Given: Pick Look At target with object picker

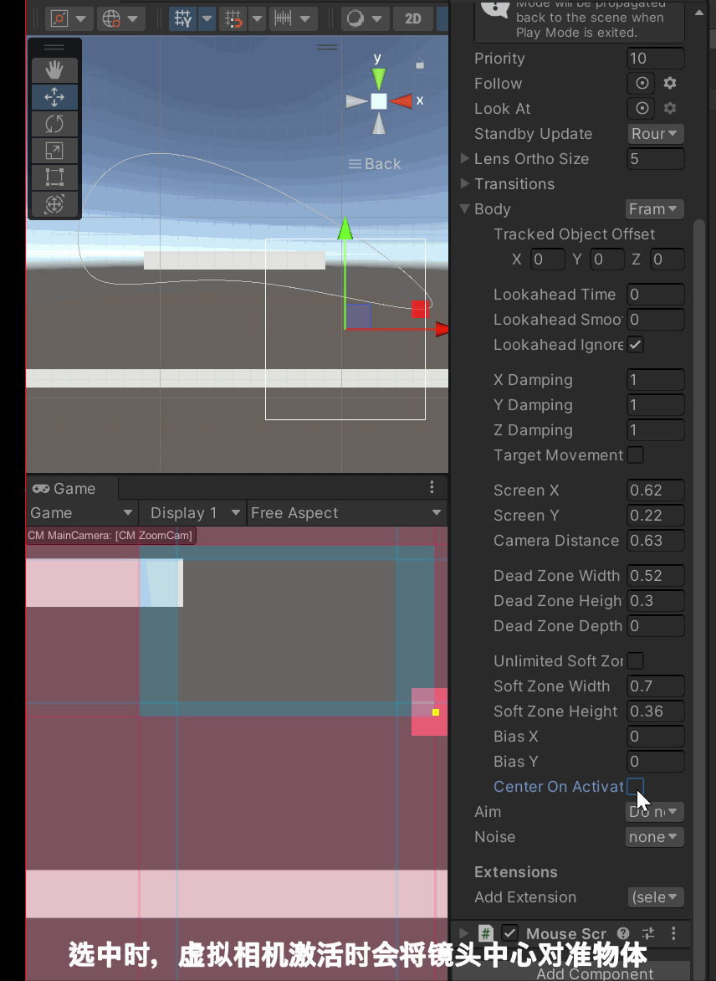Looking at the screenshot, I should (x=642, y=108).
